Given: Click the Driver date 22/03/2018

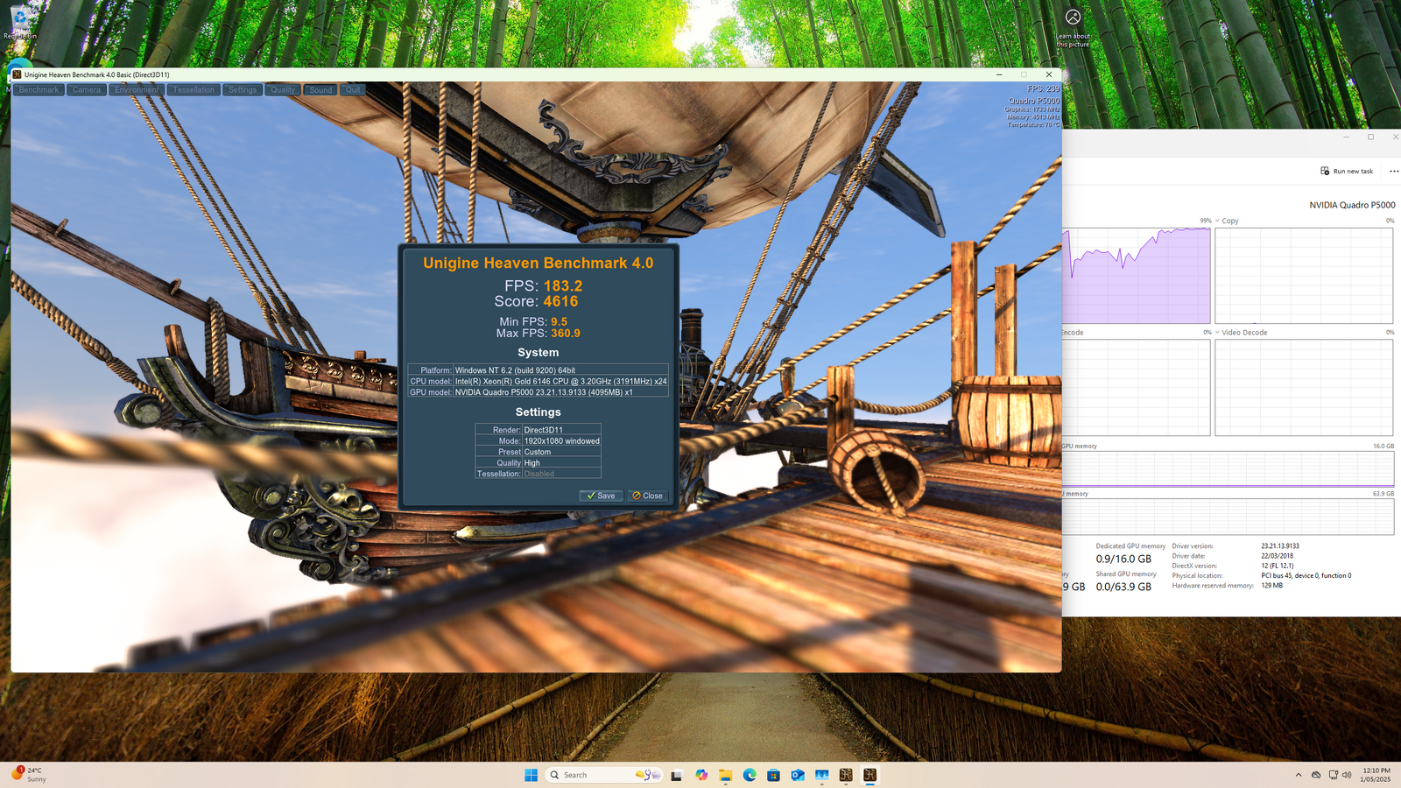Looking at the screenshot, I should [1278, 556].
